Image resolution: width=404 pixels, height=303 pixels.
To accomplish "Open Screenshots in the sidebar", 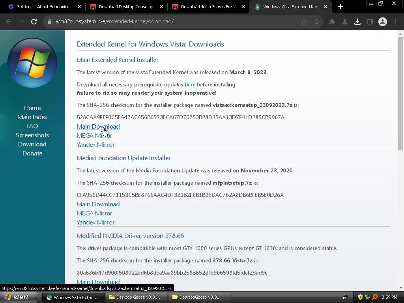I will pyautogui.click(x=32, y=135).
